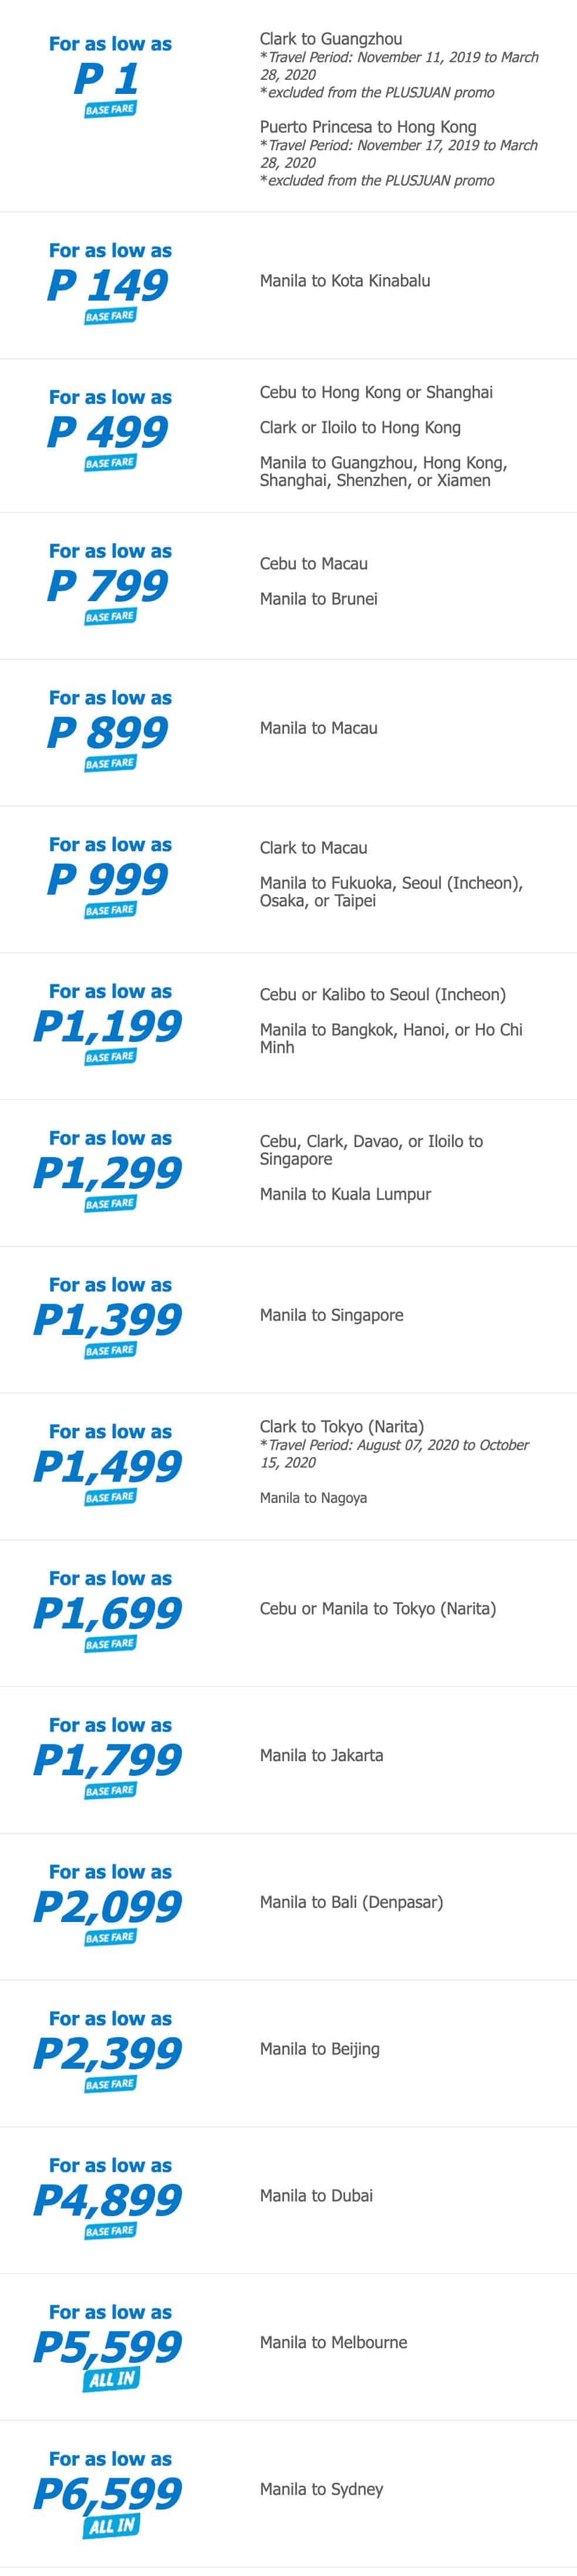
Task: Choose the Manila to Brunei route
Action: coord(319,599)
